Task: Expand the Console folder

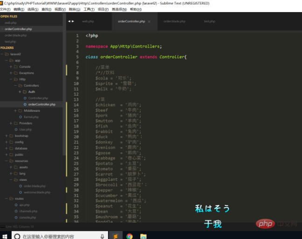Action: click(11, 67)
